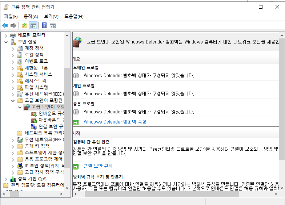Image resolution: width=285 pixels, height=205 pixels.
Task: Click green arrow beside 연결 보안 규칙 link
Action: 76,167
